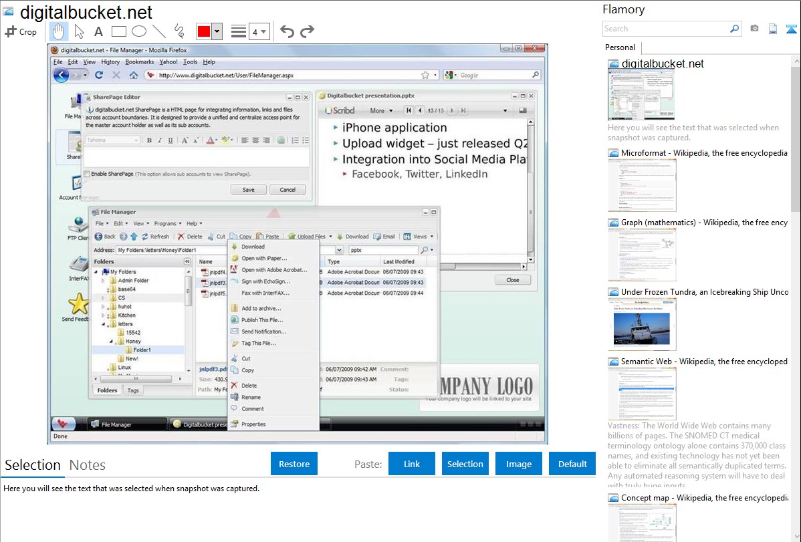Select the straight line tool

[159, 31]
